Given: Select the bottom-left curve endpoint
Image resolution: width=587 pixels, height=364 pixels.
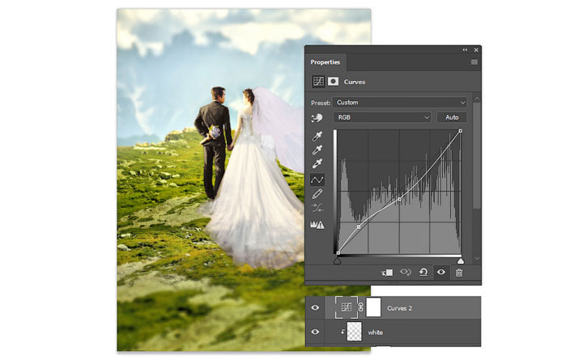Looking at the screenshot, I should [338, 253].
